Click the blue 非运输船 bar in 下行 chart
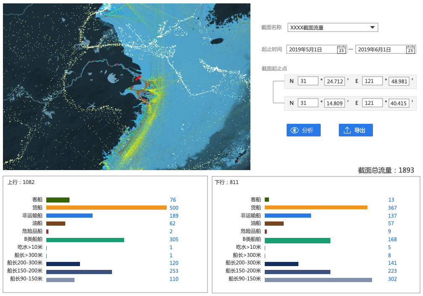This screenshot has height=296, width=423. tap(288, 216)
